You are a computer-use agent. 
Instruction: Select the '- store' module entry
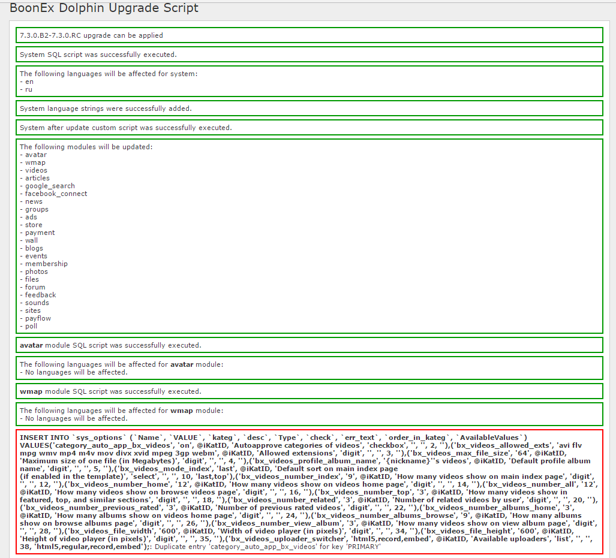pyautogui.click(x=31, y=225)
